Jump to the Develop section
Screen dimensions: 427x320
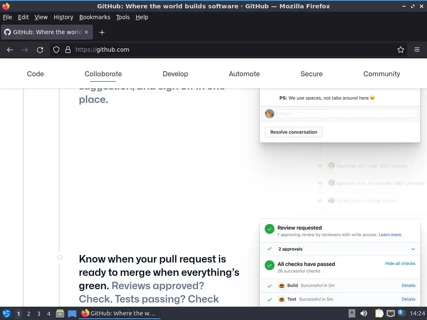[176, 74]
